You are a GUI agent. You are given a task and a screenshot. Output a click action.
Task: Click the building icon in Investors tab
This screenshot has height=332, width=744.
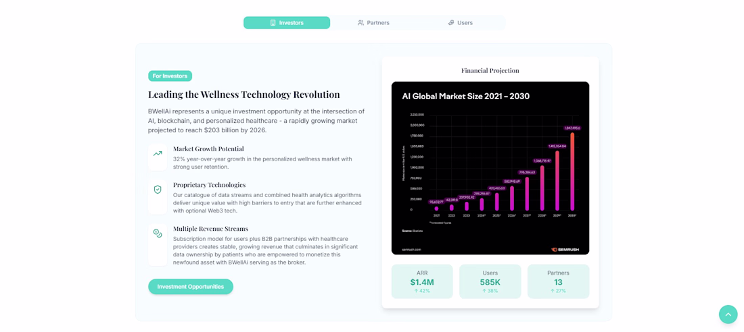click(x=273, y=23)
